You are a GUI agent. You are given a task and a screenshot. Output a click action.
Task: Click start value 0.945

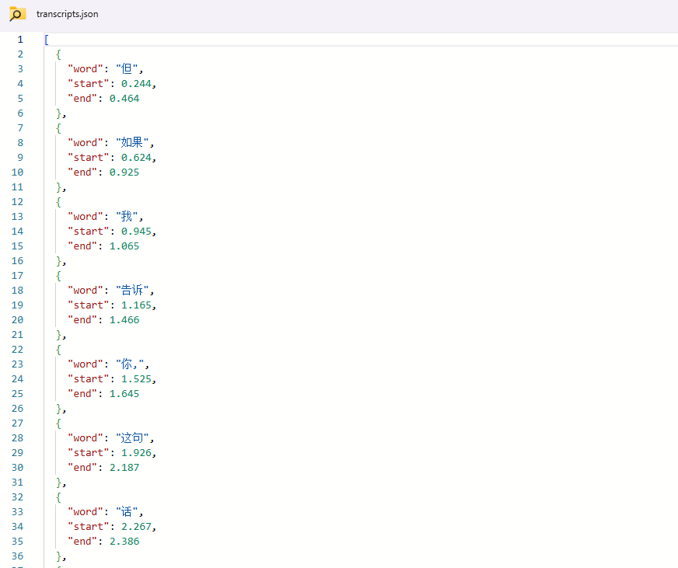(137, 231)
